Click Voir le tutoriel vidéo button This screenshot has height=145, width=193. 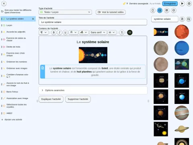coord(111,12)
